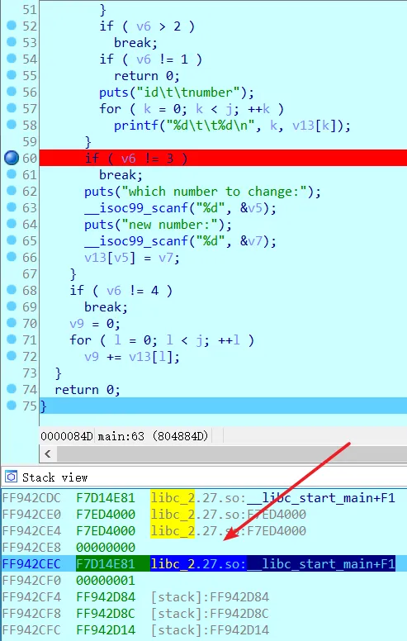Click stack value FF942D84 reference
Screen dimensions: 407x641
pos(106,597)
